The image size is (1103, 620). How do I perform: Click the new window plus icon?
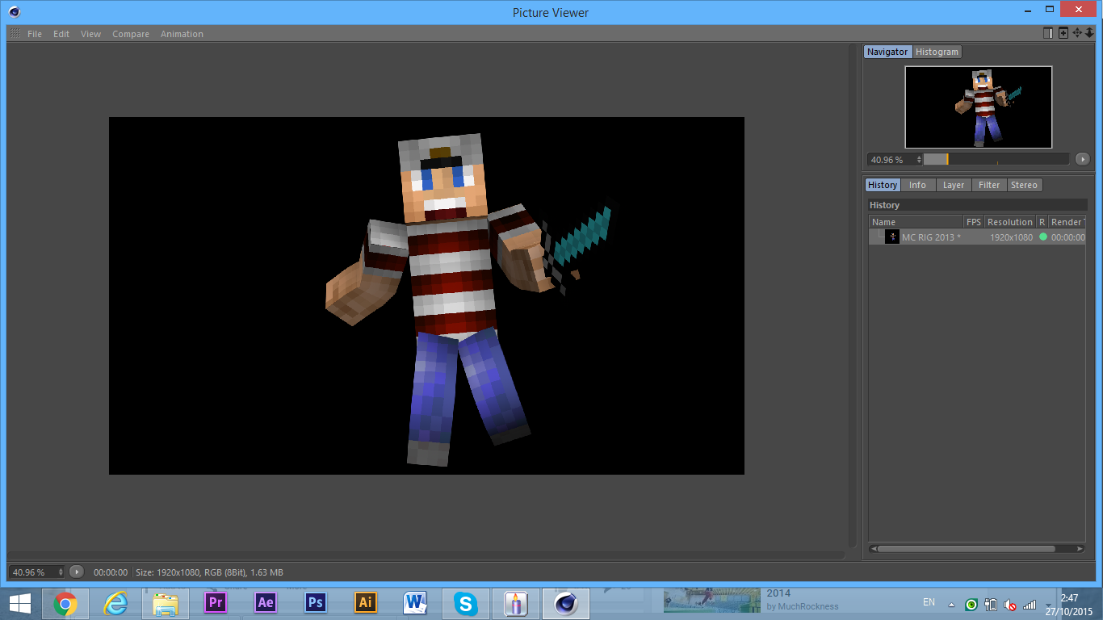click(x=1063, y=33)
